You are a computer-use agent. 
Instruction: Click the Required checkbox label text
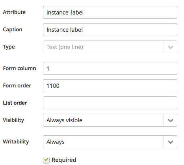pyautogui.click(x=64, y=160)
